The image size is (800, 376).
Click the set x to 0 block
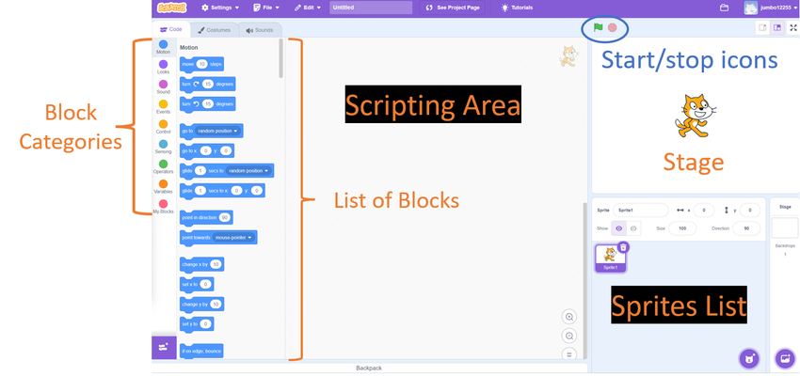pyautogui.click(x=197, y=284)
